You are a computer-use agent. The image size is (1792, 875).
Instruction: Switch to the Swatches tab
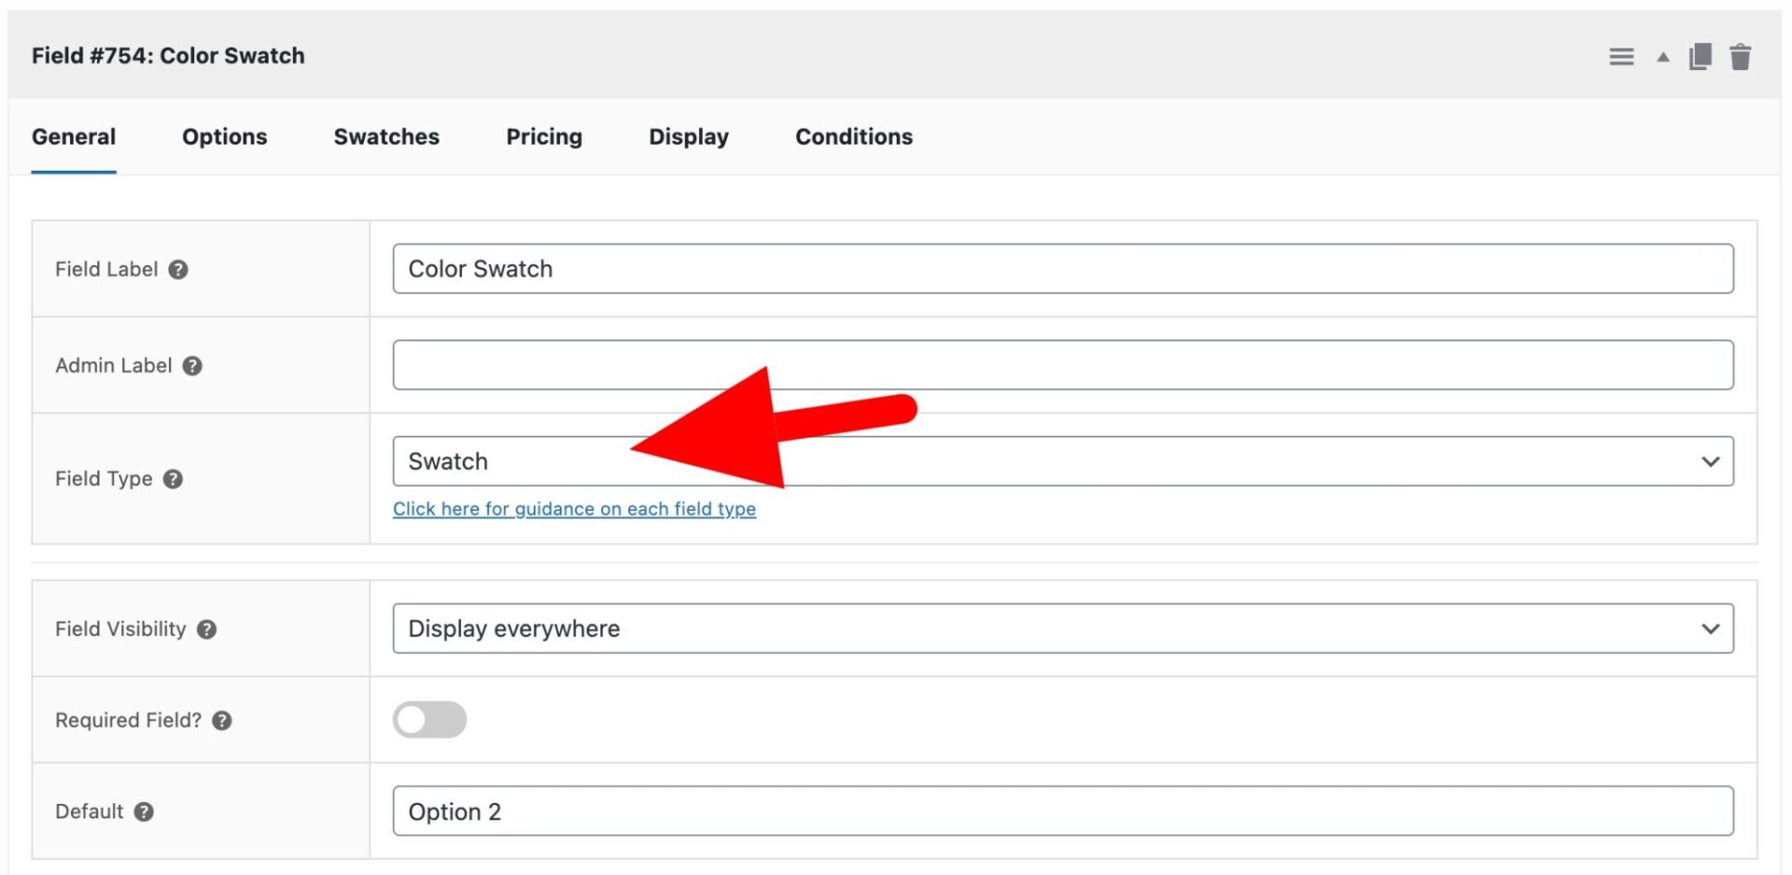(385, 136)
